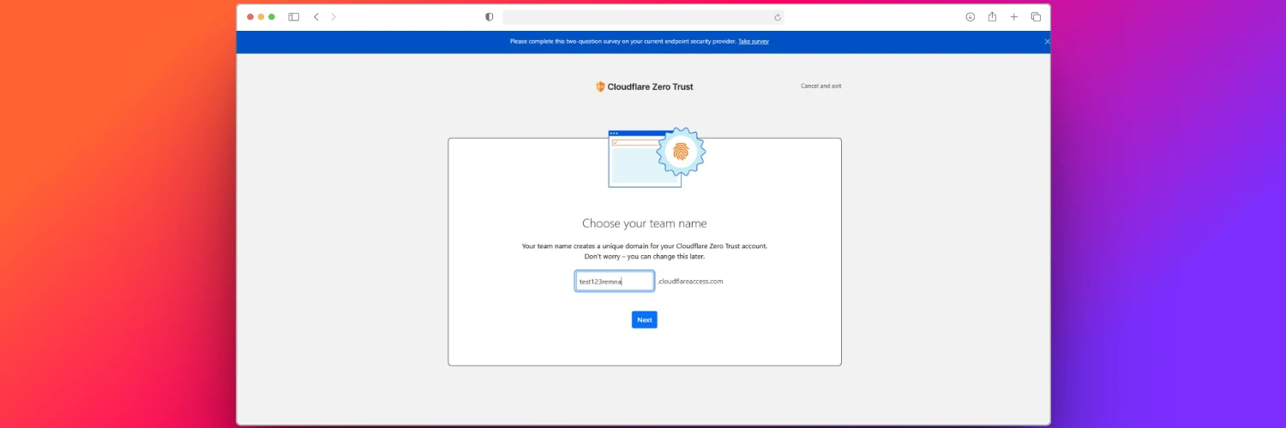Screen dimensions: 1286x428
Task: Minimize the window with the yellow button
Action: pos(261,17)
